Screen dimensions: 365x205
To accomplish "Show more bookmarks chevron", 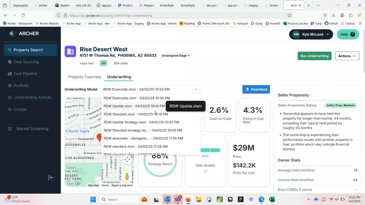I will pyautogui.click(x=360, y=24).
